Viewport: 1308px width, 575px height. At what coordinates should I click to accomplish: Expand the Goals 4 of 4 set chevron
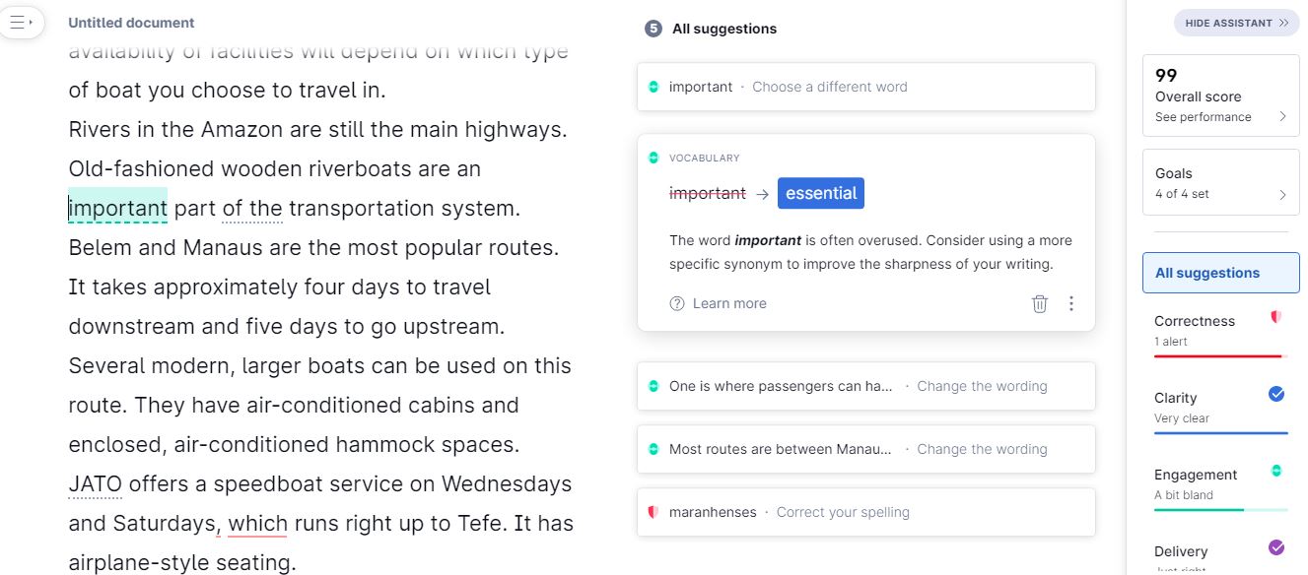[x=1282, y=194]
